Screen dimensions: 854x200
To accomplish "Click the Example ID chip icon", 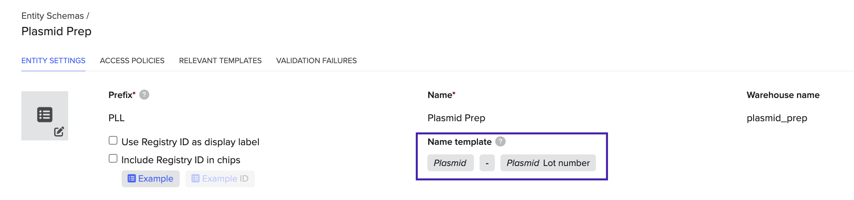I will (x=195, y=178).
